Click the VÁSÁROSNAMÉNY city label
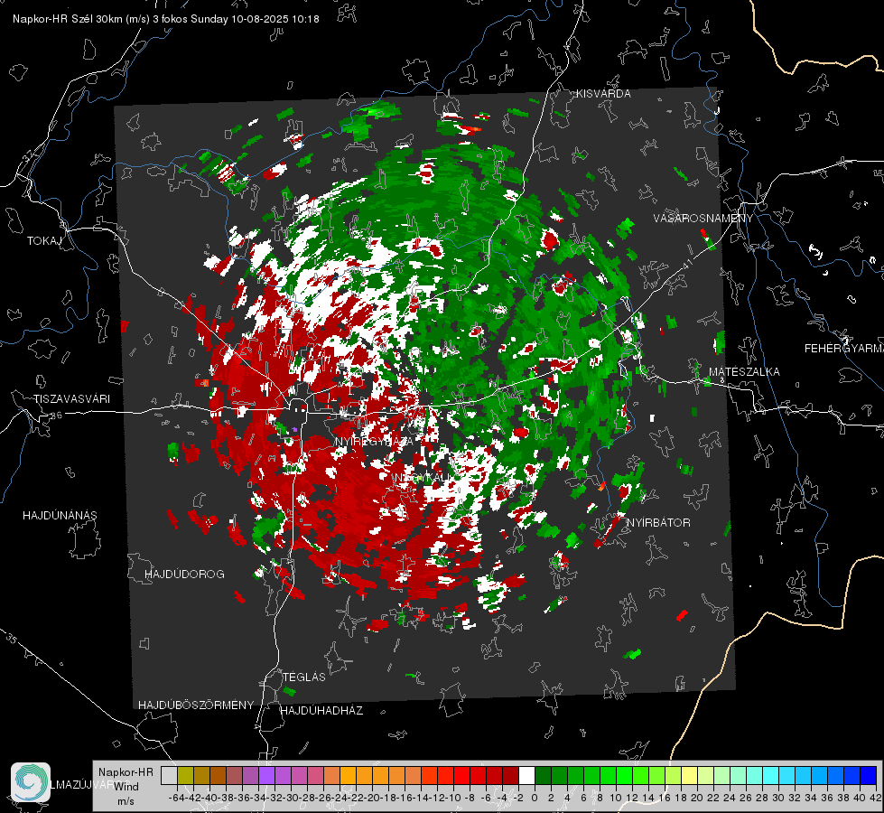 [703, 219]
